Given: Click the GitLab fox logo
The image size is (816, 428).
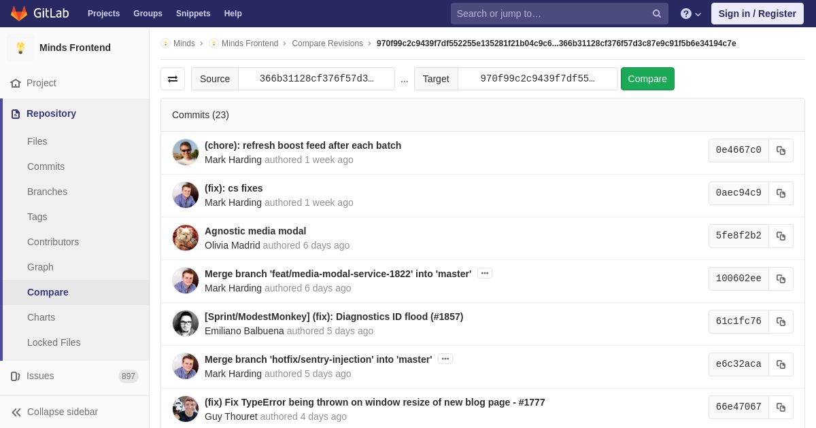Looking at the screenshot, I should point(19,14).
